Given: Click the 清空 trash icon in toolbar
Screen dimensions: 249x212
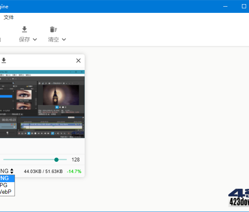Looking at the screenshot, I should click(53, 29).
